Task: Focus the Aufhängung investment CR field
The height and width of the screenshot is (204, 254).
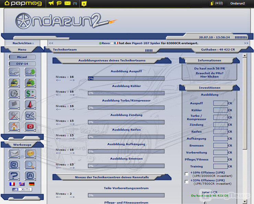Action: tap(221, 139)
